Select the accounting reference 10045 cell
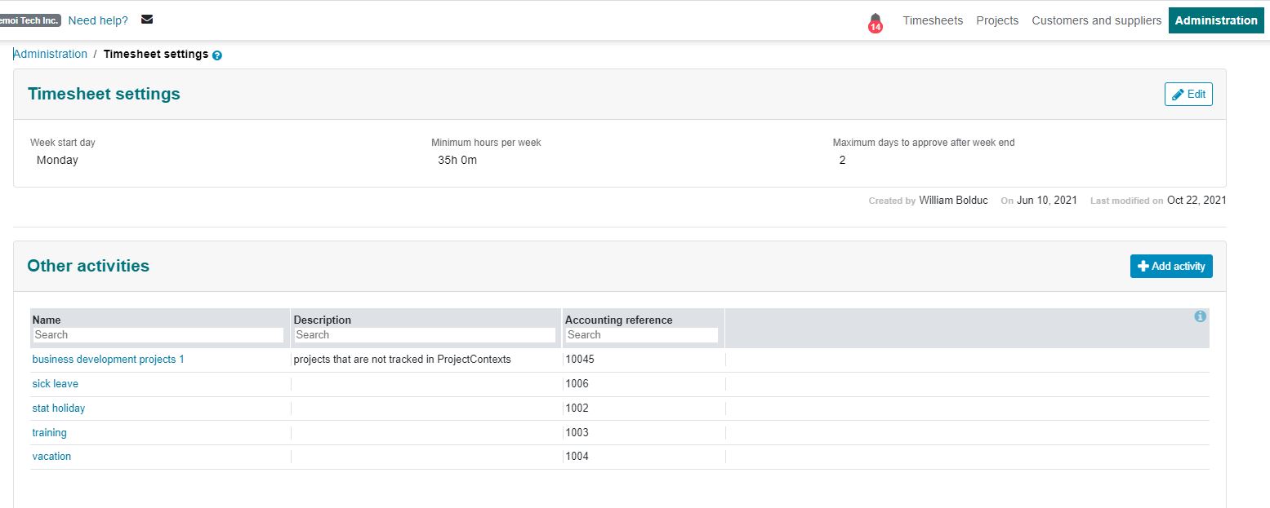1270x508 pixels. tap(580, 360)
